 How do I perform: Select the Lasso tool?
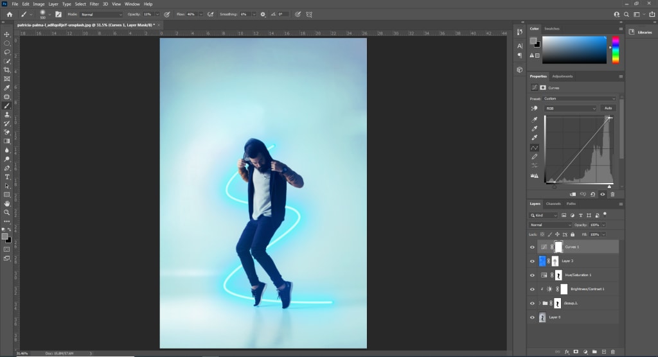(x=6, y=52)
